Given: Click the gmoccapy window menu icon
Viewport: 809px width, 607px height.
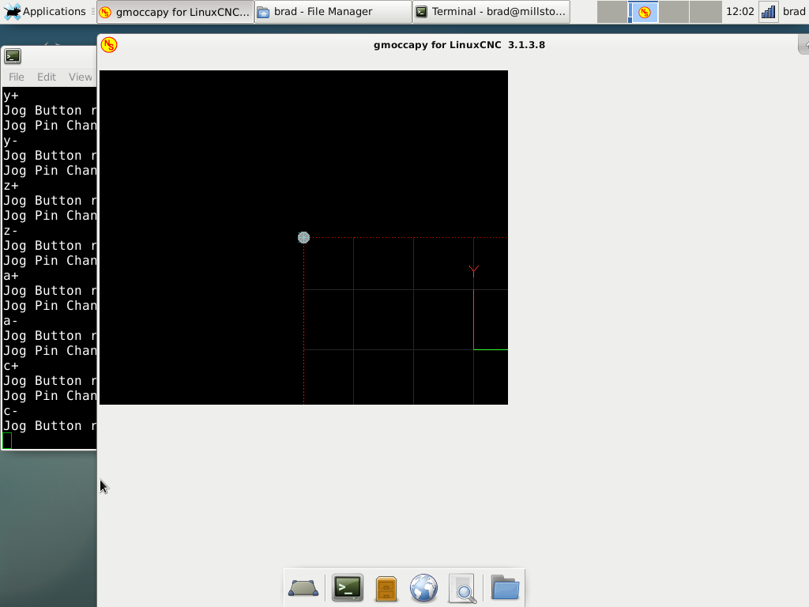Looking at the screenshot, I should click(x=109, y=45).
